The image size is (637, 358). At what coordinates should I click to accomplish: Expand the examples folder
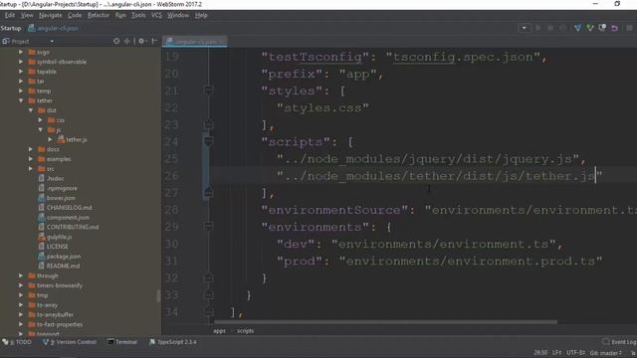(x=31, y=159)
